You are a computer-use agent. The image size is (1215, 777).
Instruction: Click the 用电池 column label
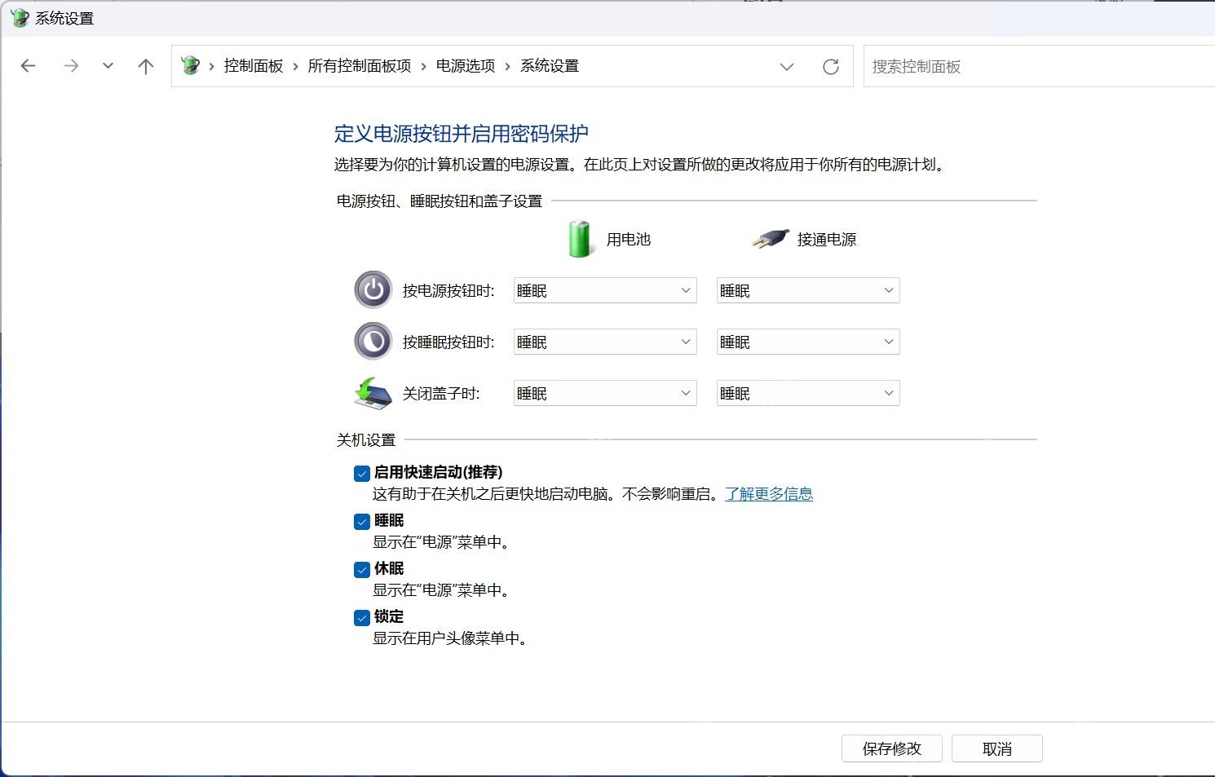629,239
